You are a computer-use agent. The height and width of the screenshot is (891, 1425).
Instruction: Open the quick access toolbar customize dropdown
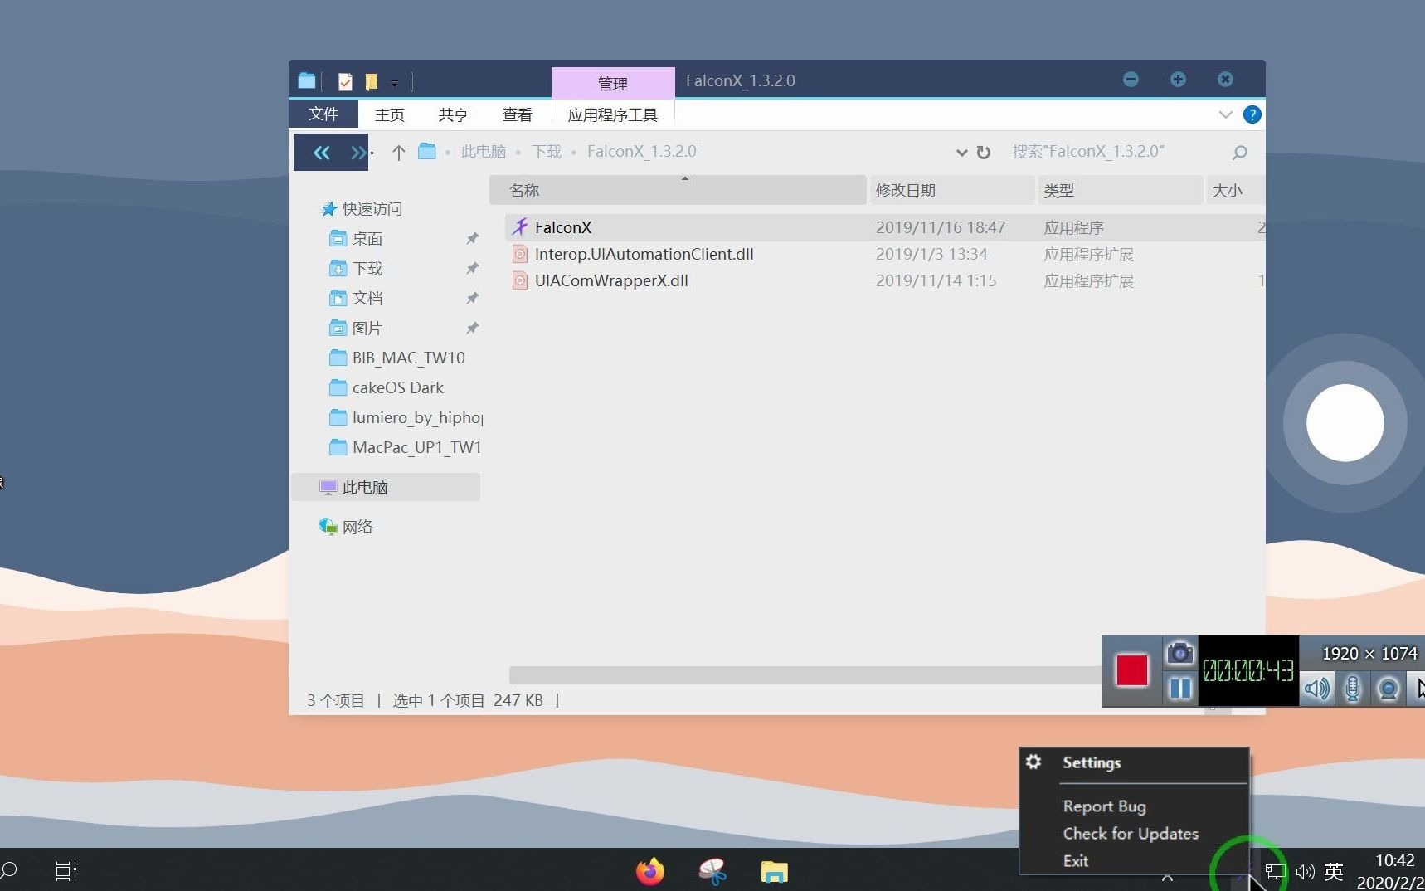click(x=394, y=83)
